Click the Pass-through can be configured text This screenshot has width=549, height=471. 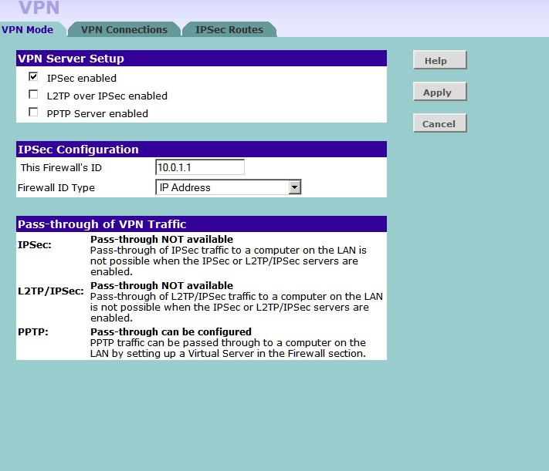[171, 331]
